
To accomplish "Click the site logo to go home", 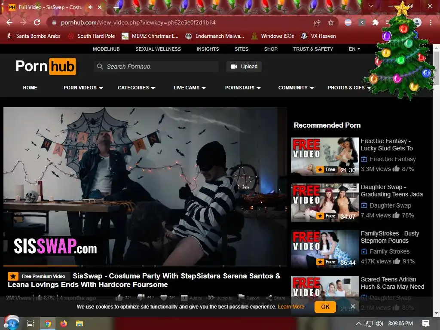I will pos(46,67).
